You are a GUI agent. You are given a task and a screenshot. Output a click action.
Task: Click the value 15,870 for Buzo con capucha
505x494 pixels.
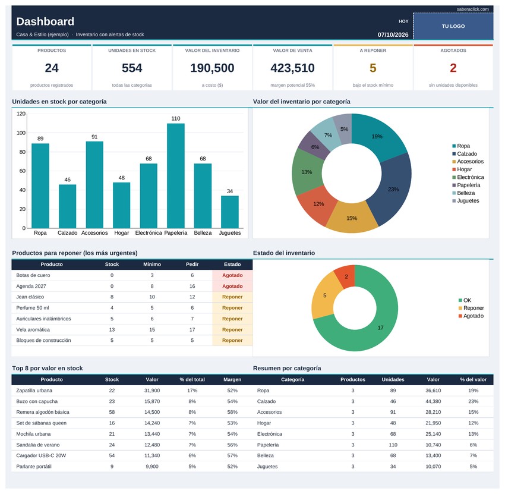152,401
